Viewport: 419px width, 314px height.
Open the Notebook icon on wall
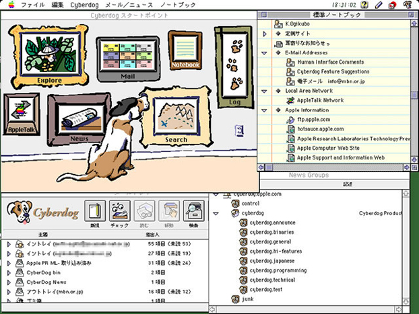click(185, 50)
